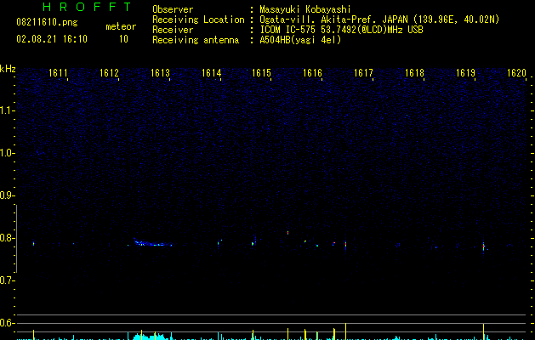Click the 1611 time axis label

click(x=58, y=73)
